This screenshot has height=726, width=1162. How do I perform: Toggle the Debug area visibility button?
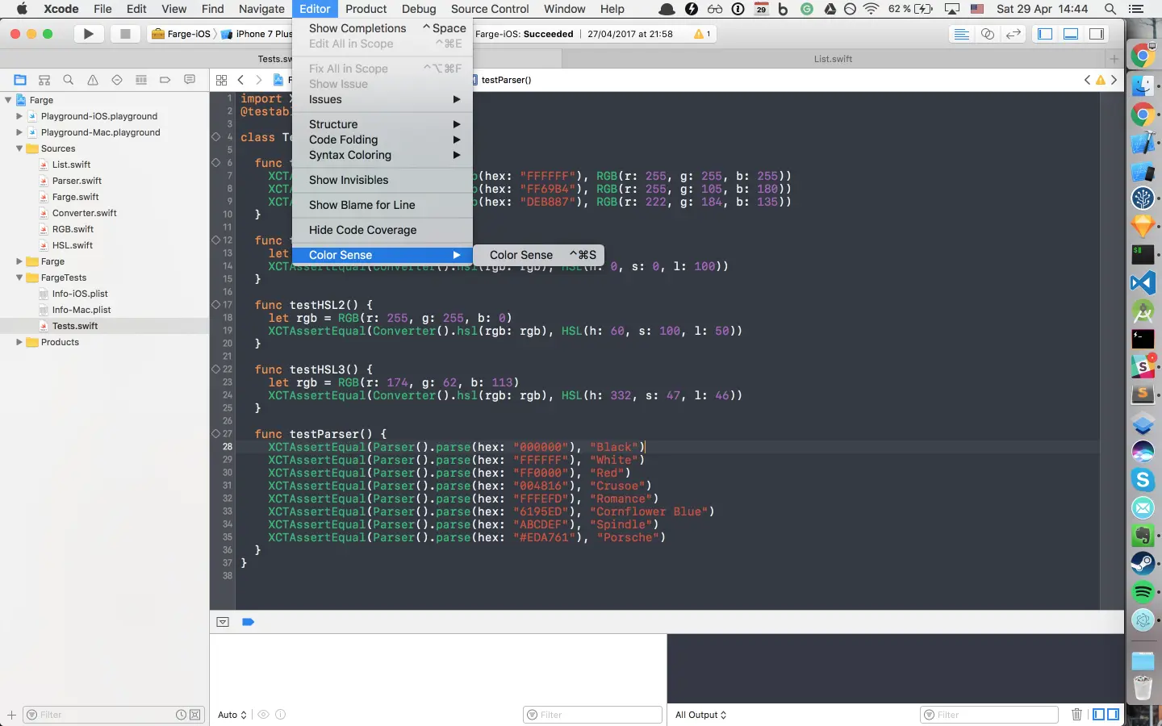click(x=1071, y=34)
